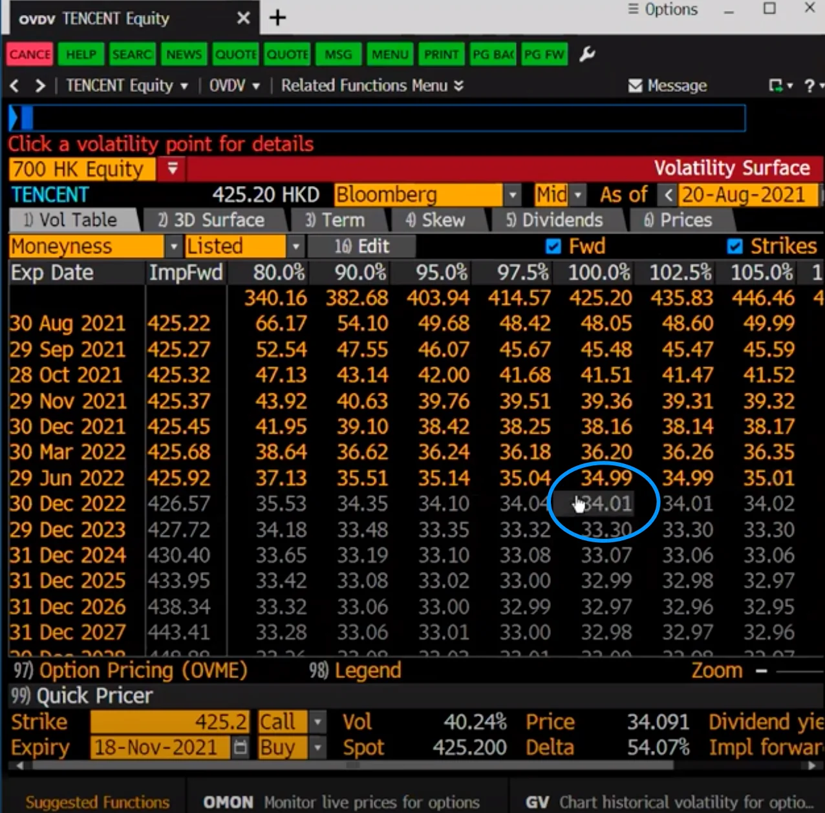
Task: Select vol point 52.54 for 29 Sep 2021
Action: 281,349
